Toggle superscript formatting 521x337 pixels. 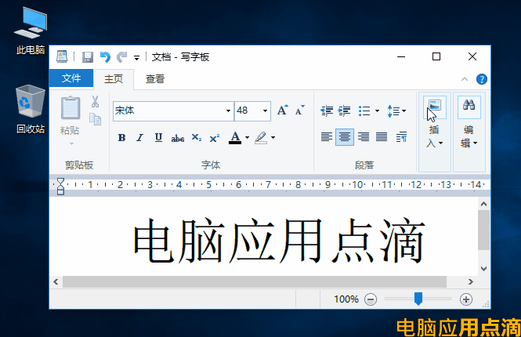tap(215, 138)
